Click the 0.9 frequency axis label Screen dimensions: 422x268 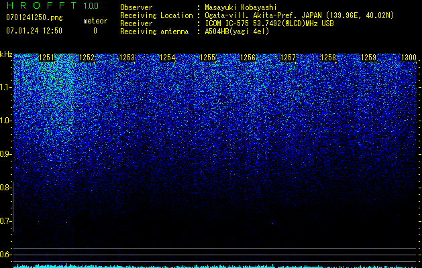[x=6, y=154]
